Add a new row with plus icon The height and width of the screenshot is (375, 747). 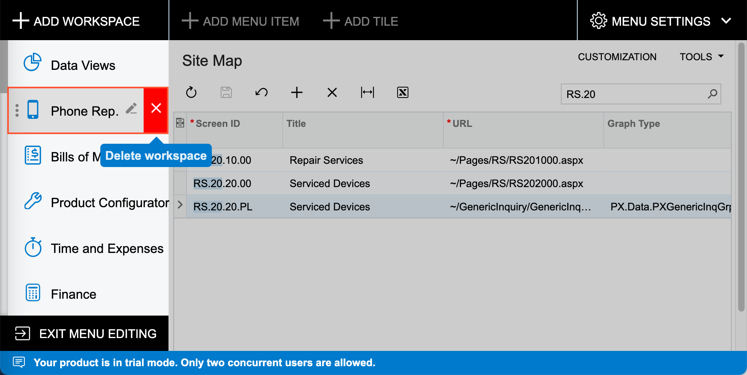296,93
